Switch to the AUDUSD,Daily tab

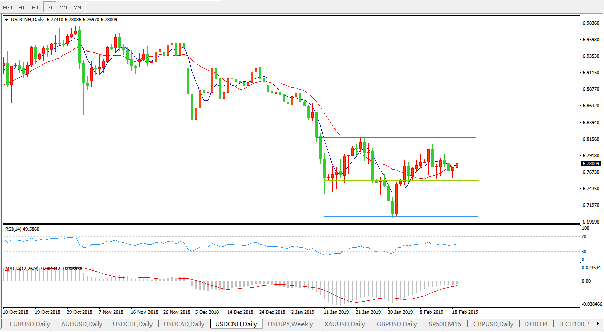pyautogui.click(x=81, y=324)
